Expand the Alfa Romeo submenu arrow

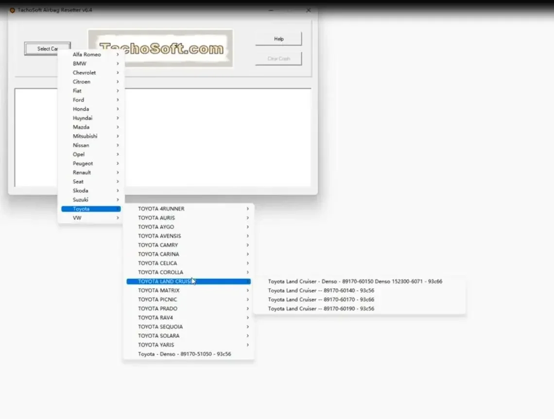pos(118,54)
